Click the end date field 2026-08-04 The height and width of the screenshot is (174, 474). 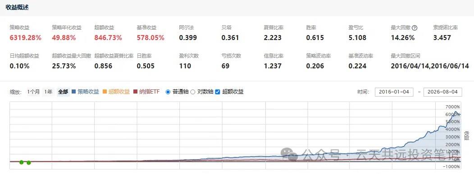pos(442,92)
